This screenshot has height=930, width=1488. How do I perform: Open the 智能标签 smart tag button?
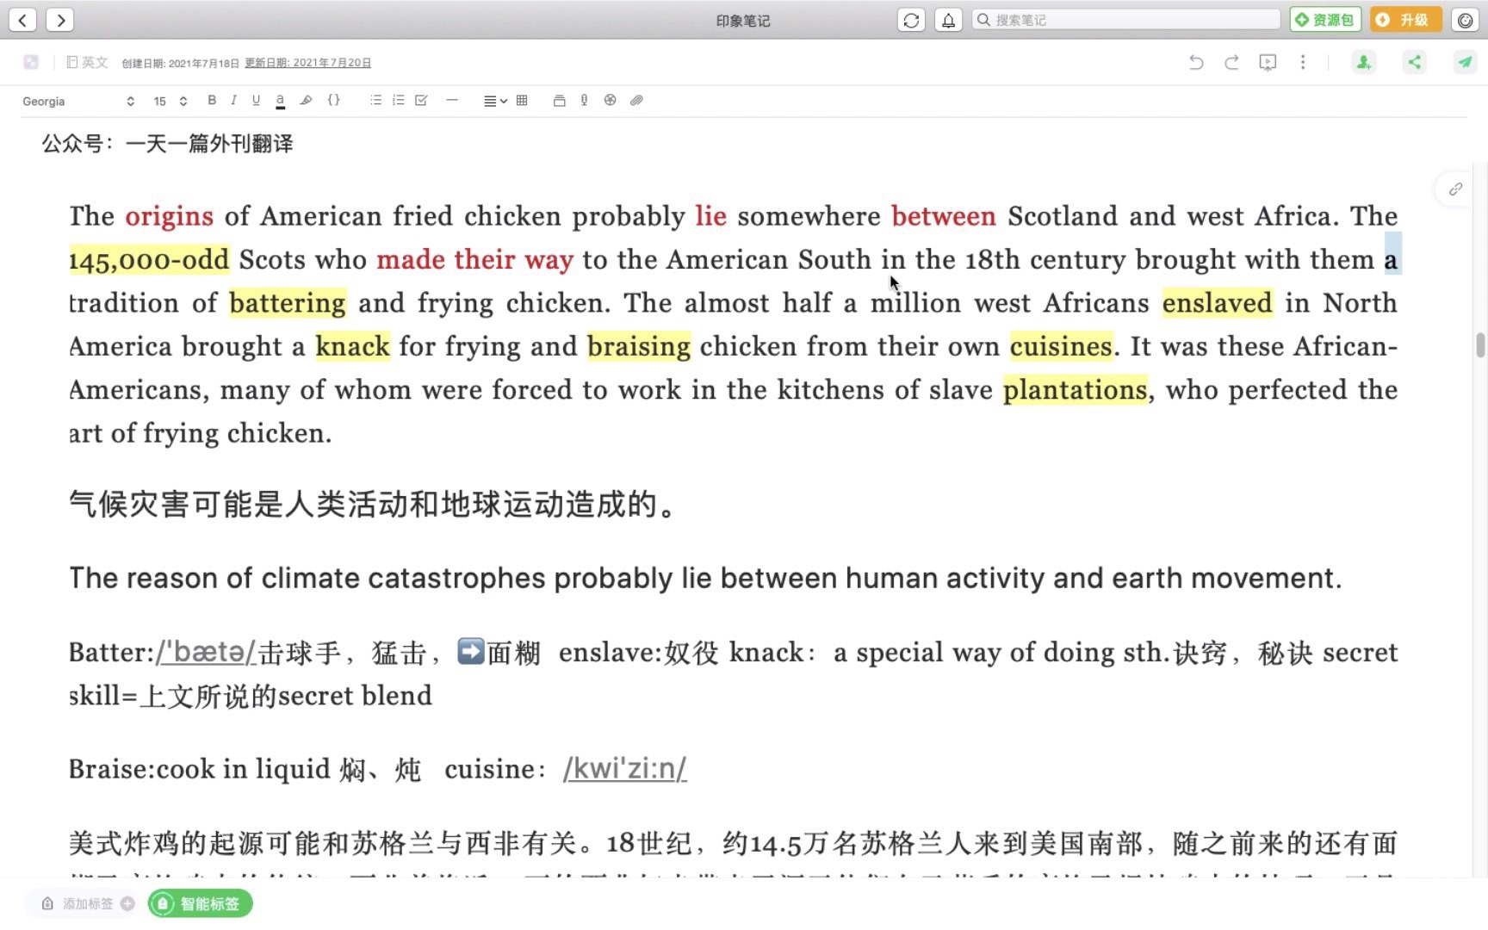201,903
